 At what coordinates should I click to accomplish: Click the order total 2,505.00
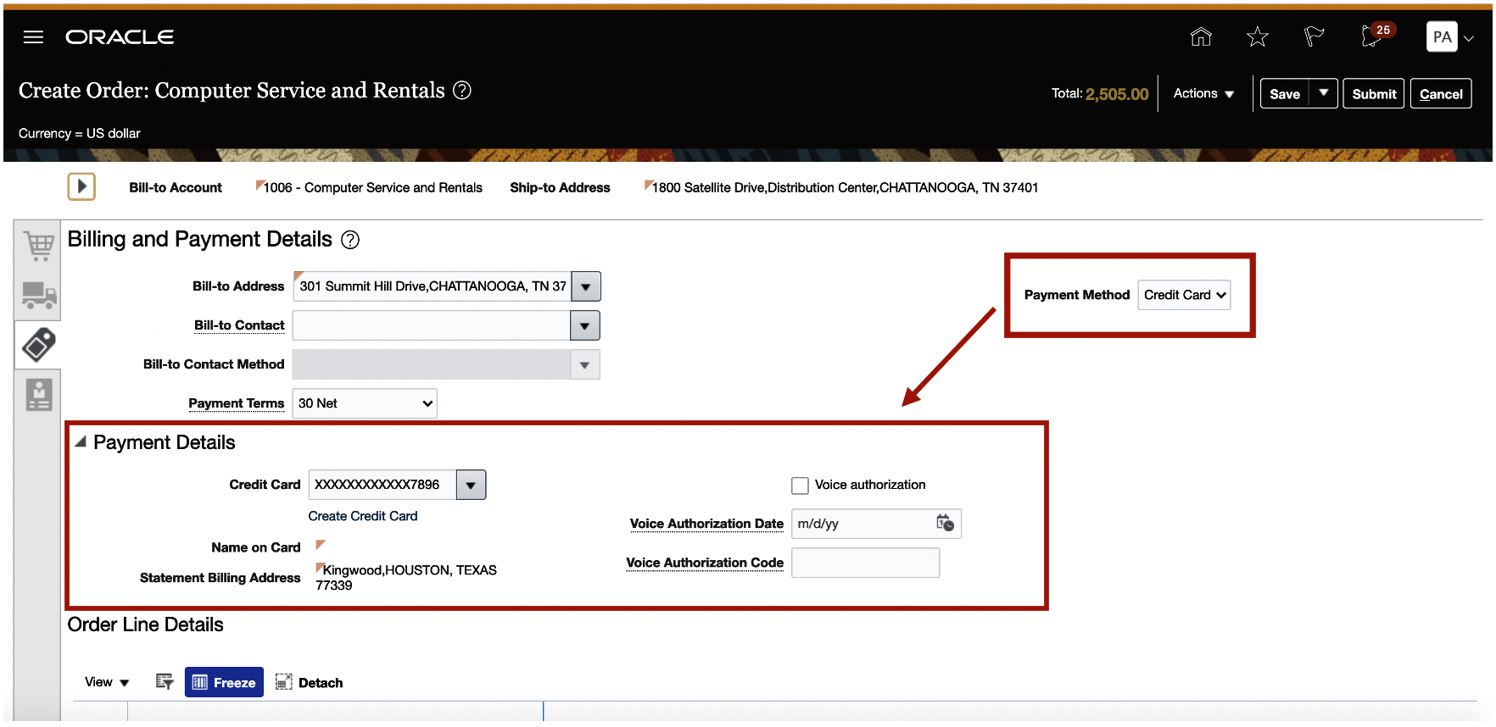click(1117, 94)
